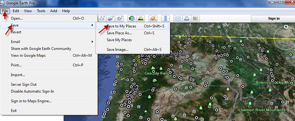The height and width of the screenshot is (121, 295).
Task: Select View in Google Maps menu entry
Action: tap(49, 56)
